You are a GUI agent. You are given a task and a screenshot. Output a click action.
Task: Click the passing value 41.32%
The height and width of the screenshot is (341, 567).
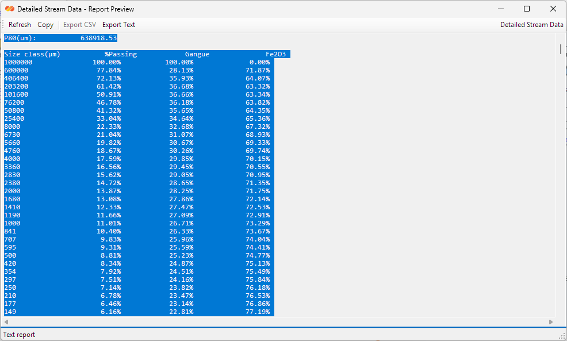tap(109, 110)
